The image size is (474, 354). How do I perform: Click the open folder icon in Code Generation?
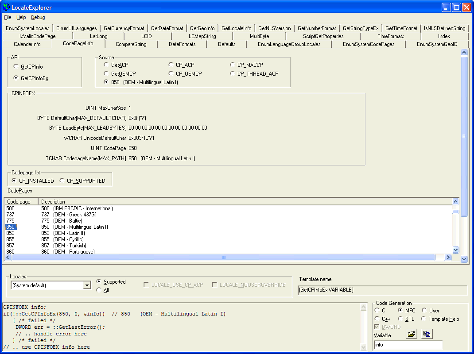pyautogui.click(x=412, y=334)
